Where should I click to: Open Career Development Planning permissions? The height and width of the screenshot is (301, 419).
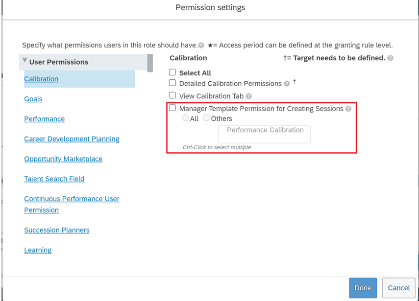point(72,139)
